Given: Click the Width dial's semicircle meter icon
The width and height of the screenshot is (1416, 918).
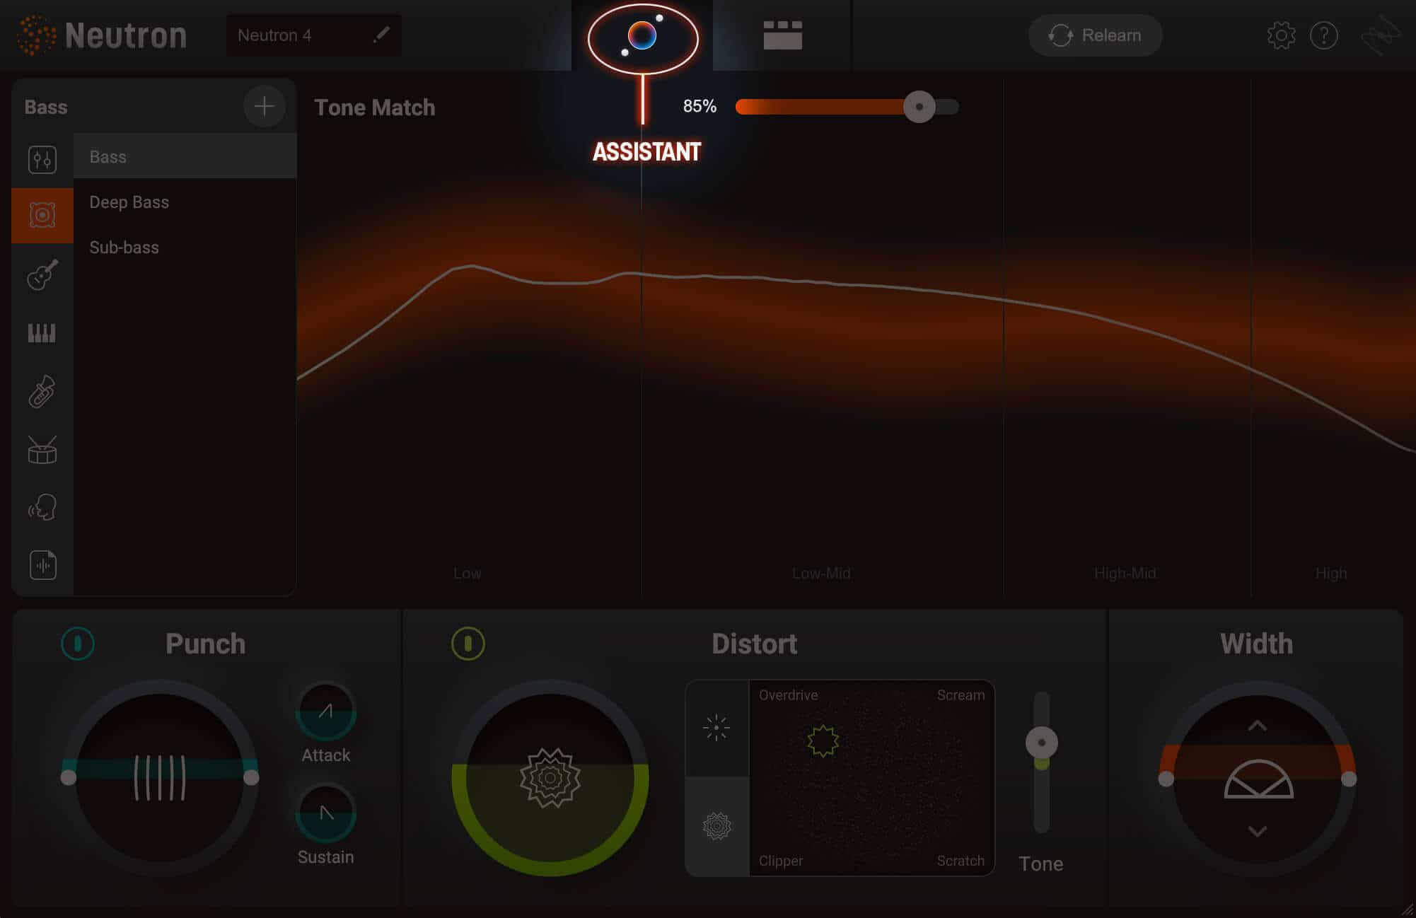Looking at the screenshot, I should [x=1258, y=779].
